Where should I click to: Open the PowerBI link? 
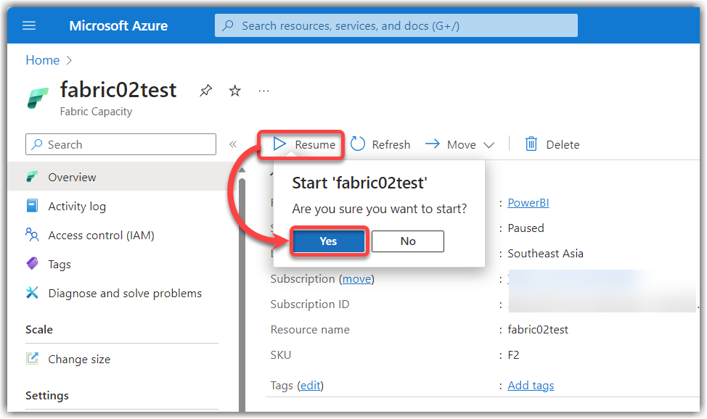[528, 203]
